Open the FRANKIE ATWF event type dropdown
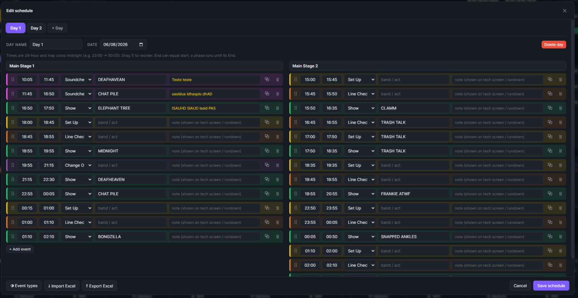 360,194
